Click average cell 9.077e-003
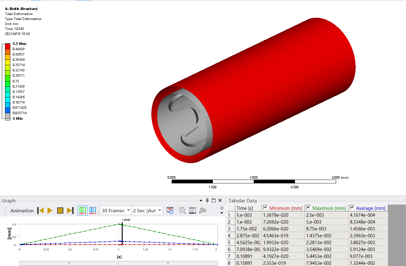406x266 pixels. click(x=368, y=256)
